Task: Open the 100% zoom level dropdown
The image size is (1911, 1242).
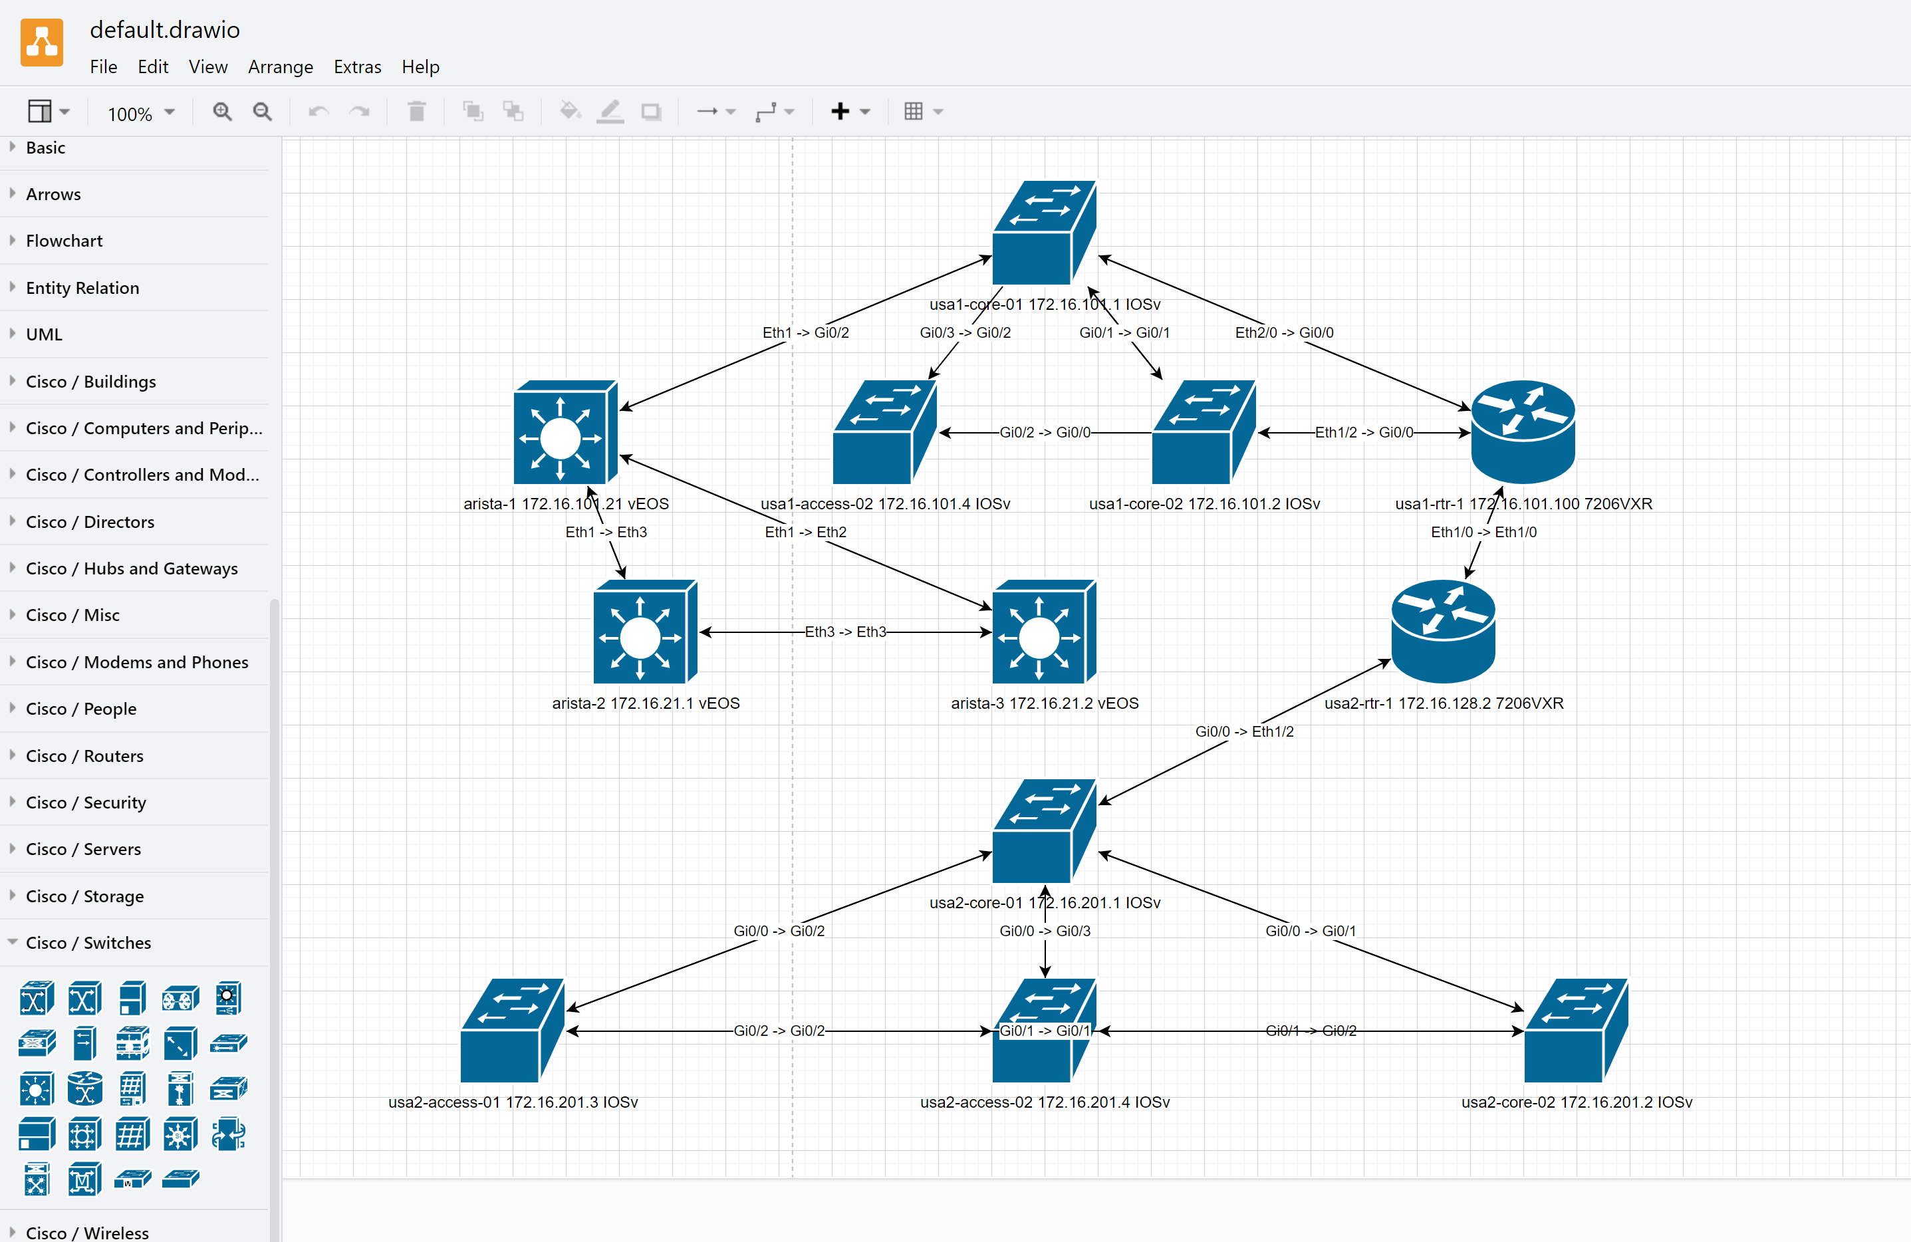Action: pyautogui.click(x=139, y=113)
